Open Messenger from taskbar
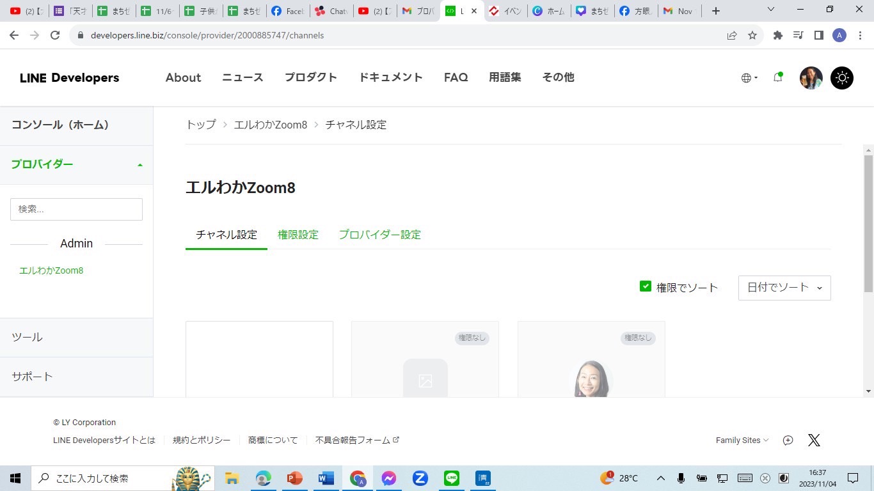The height and width of the screenshot is (491, 874). [388, 478]
